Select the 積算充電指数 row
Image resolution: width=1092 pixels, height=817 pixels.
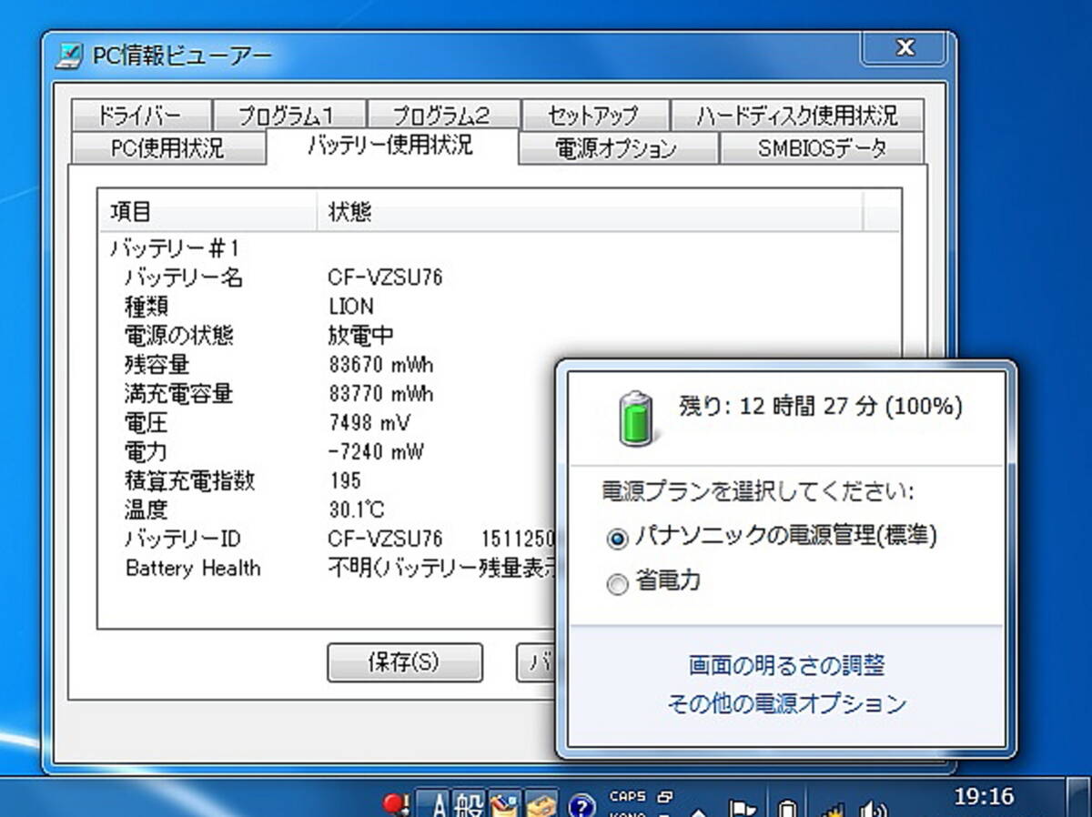coord(190,480)
